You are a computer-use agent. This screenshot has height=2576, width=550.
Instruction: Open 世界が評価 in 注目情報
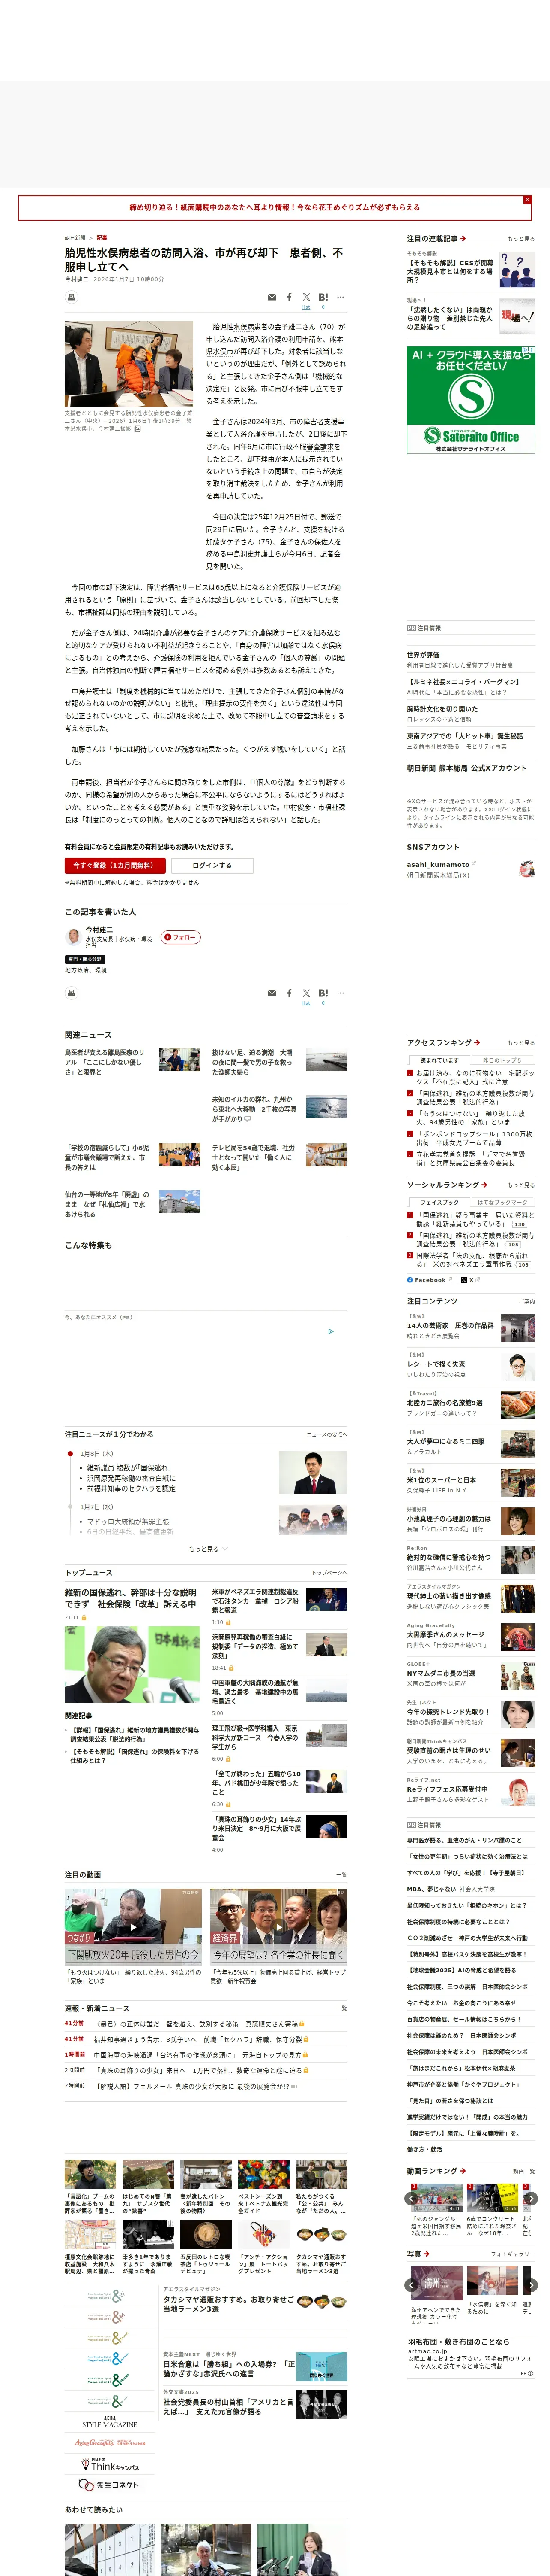pos(423,656)
